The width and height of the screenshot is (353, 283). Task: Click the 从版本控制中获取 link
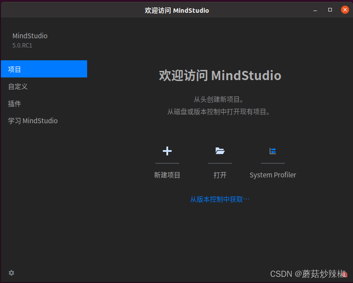click(x=220, y=199)
